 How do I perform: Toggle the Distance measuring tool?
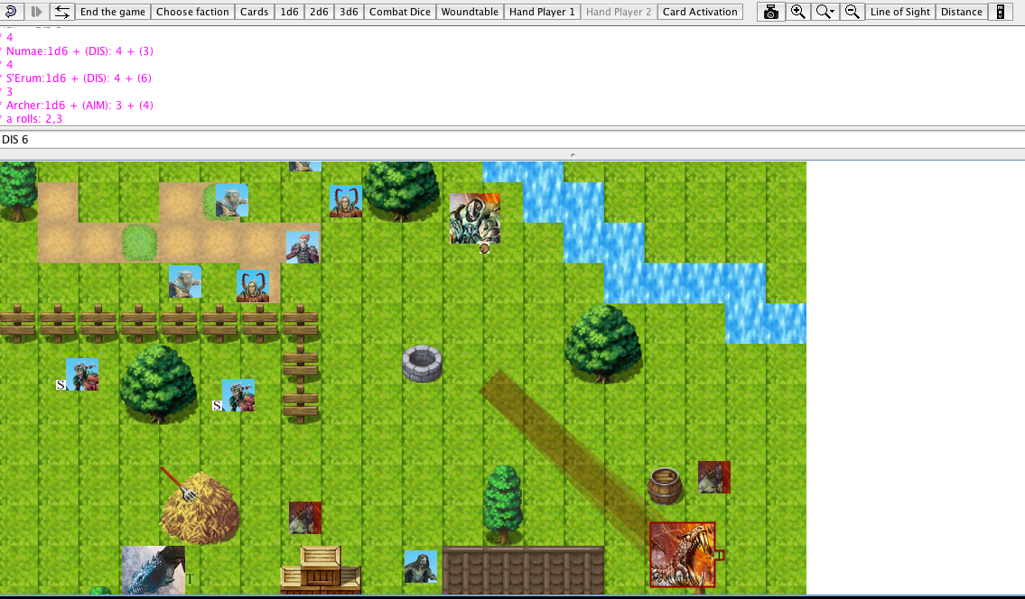tap(961, 12)
